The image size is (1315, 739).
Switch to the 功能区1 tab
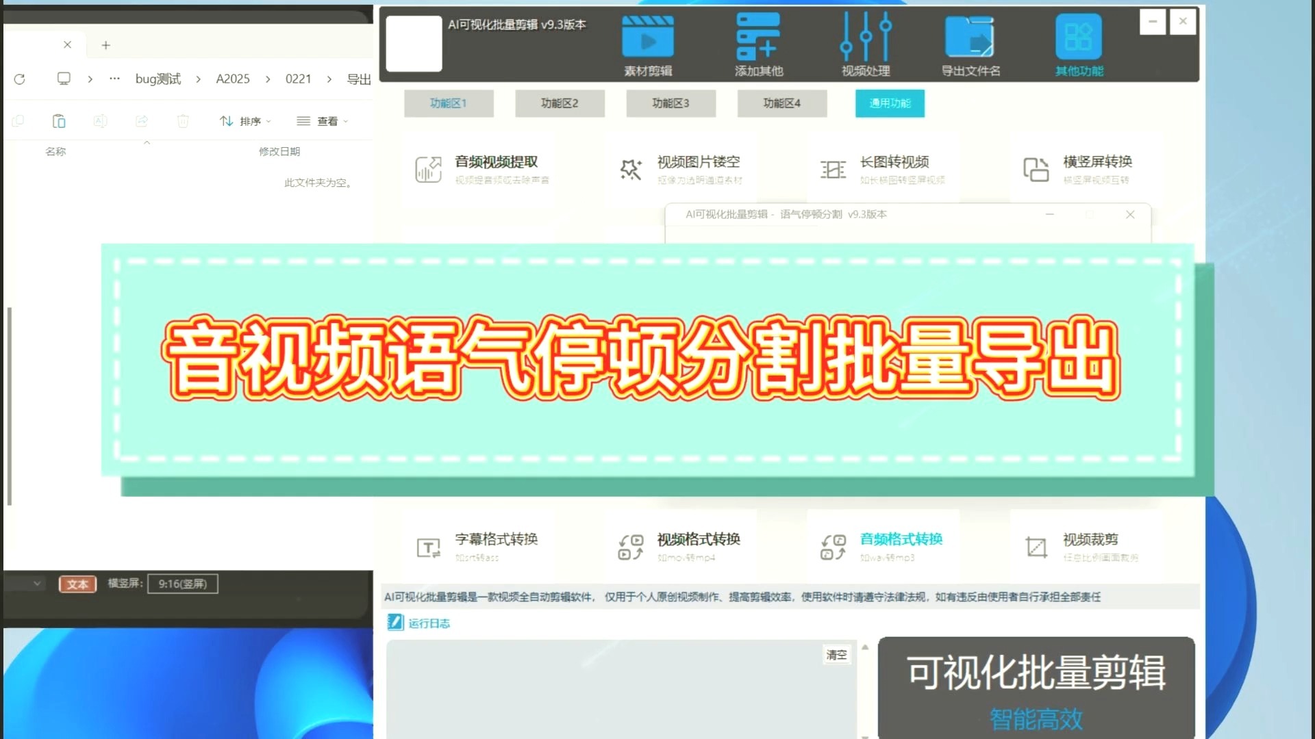pyautogui.click(x=449, y=103)
